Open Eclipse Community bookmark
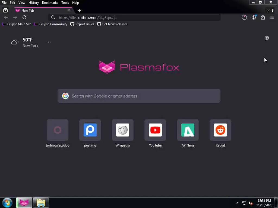 tap(51, 24)
